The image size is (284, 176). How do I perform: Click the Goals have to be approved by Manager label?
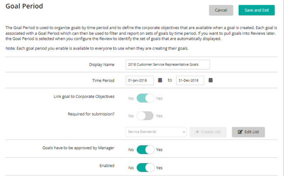(x=78, y=148)
